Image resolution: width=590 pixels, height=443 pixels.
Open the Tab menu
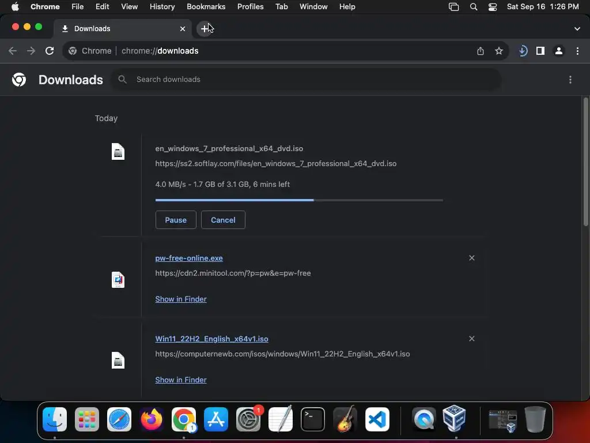pyautogui.click(x=281, y=6)
